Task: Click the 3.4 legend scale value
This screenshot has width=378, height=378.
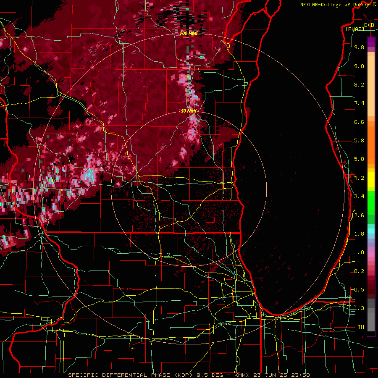Action: (x=359, y=197)
